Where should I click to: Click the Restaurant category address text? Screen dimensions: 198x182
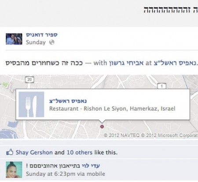pyautogui.click(x=112, y=108)
